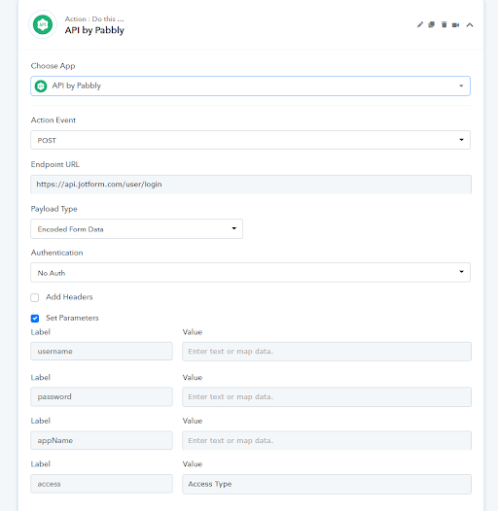Enable the Add Headers checkbox
The image size is (498, 511).
click(35, 297)
